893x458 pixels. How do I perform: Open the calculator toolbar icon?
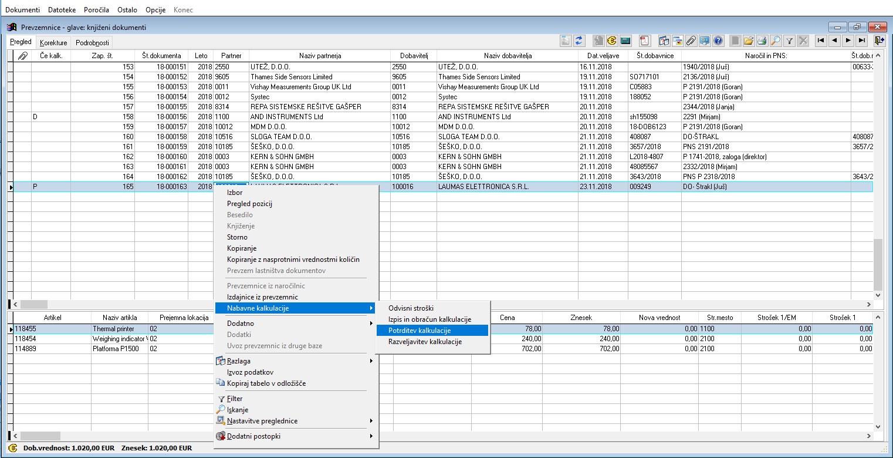pos(625,41)
